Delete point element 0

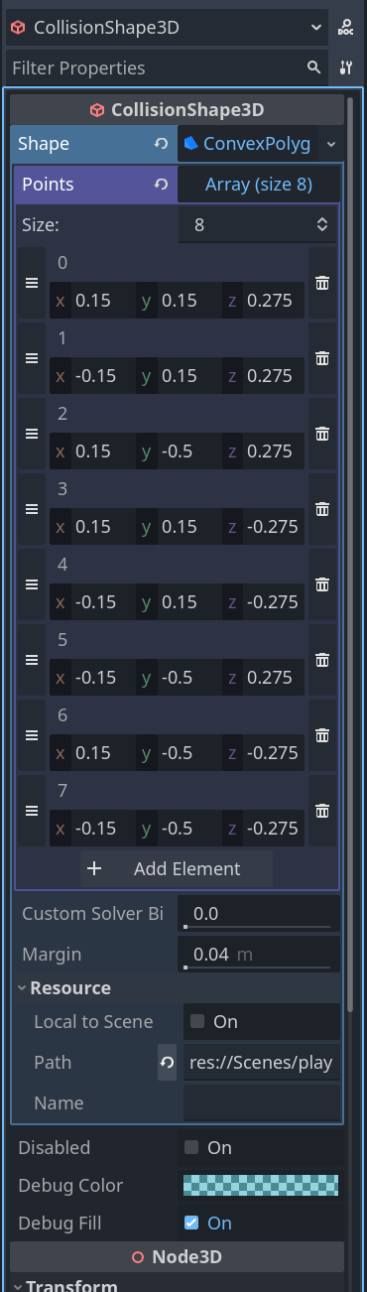[x=321, y=283]
